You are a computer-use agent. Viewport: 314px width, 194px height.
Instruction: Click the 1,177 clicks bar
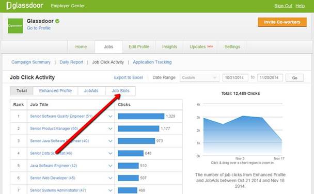pyautogui.click(x=138, y=128)
